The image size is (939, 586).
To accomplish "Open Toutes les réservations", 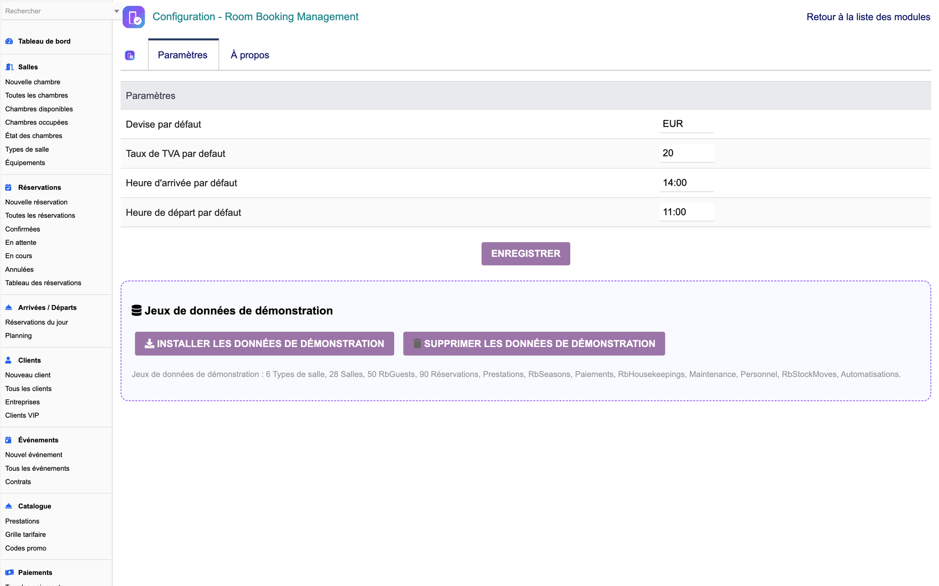I will coord(40,215).
